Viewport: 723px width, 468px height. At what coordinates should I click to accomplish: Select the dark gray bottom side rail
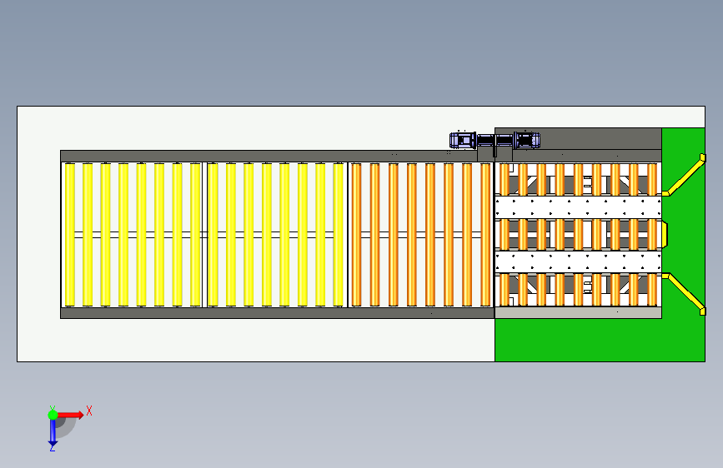277,313
